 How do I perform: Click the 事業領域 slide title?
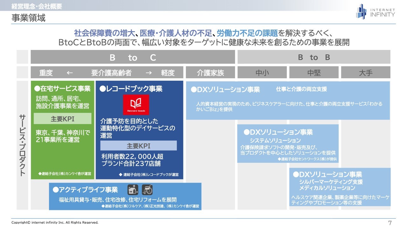29,18
